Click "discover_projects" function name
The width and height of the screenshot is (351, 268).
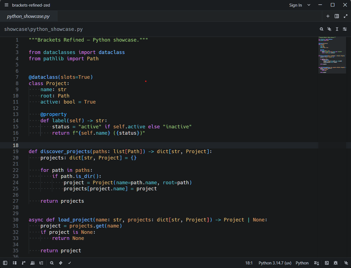(65, 151)
